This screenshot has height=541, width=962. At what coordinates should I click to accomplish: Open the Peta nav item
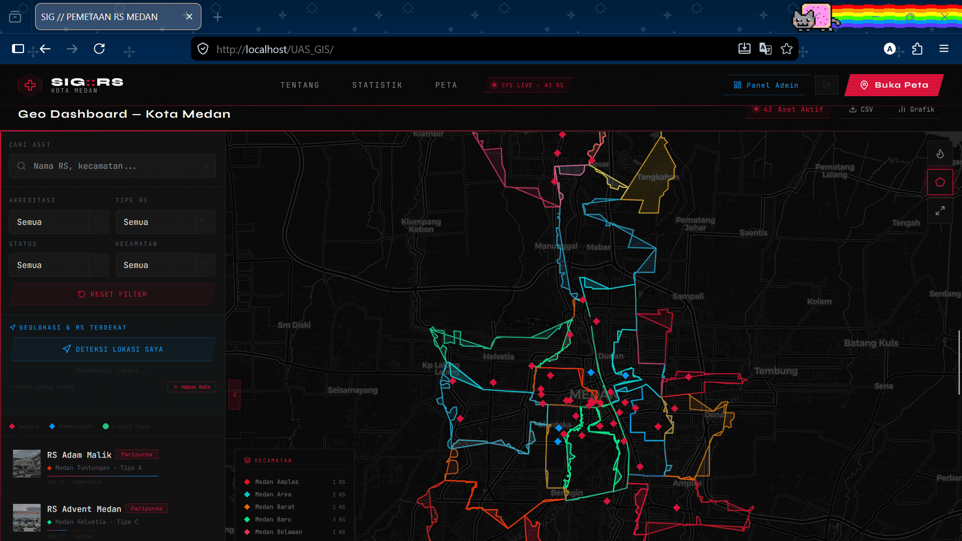pyautogui.click(x=446, y=85)
